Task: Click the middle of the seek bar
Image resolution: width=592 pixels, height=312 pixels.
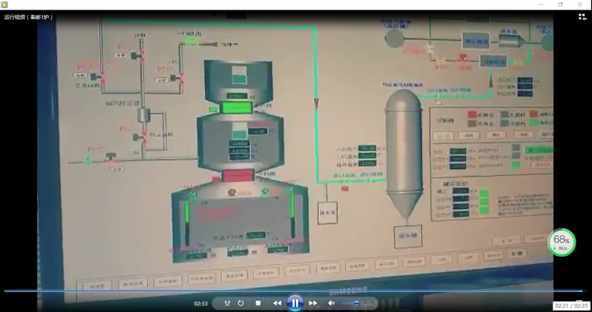Action: (x=296, y=291)
